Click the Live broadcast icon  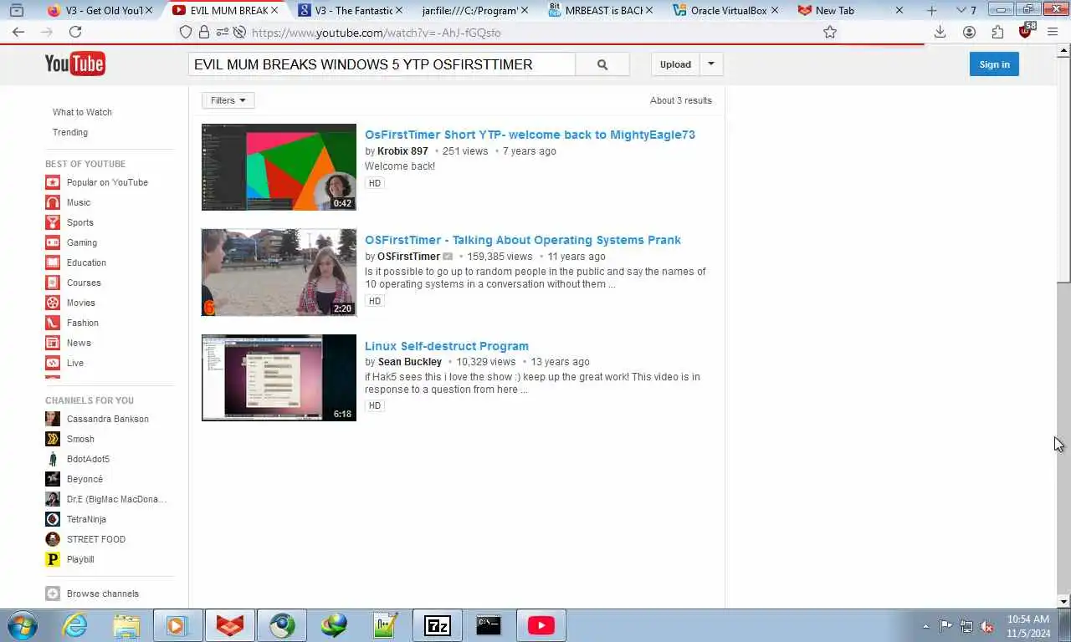(53, 363)
